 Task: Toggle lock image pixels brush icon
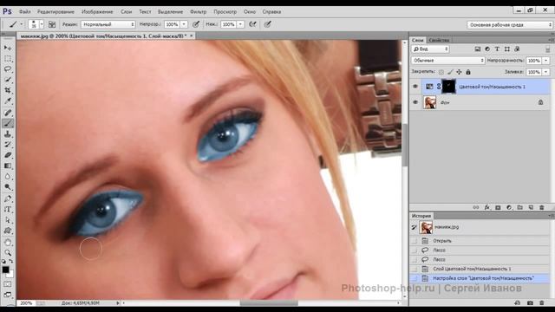(450, 72)
